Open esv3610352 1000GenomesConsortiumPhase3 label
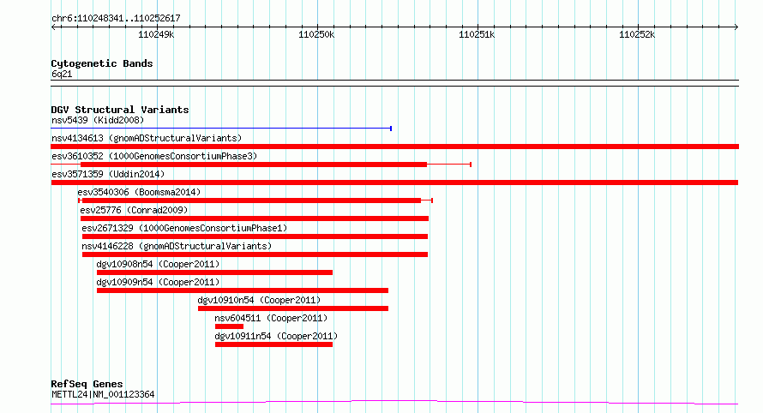Image resolution: width=763 pixels, height=413 pixels. click(x=154, y=156)
